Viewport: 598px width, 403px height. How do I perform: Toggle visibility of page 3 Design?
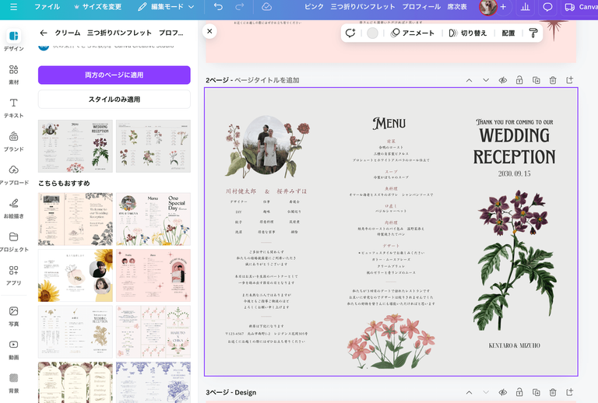[x=503, y=392]
